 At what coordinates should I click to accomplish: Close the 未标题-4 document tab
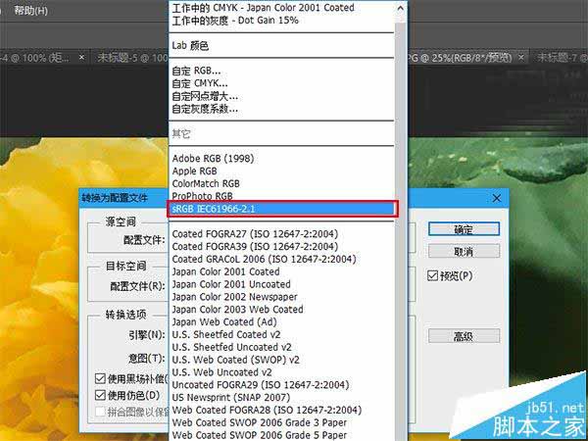tap(82, 58)
